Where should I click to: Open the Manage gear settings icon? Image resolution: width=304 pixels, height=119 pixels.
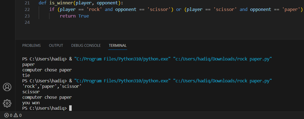pos(7,103)
